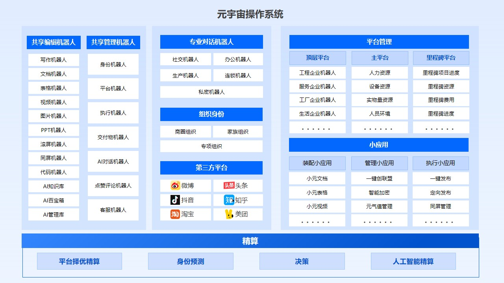Click the Toutiao red logo icon

[229, 186]
